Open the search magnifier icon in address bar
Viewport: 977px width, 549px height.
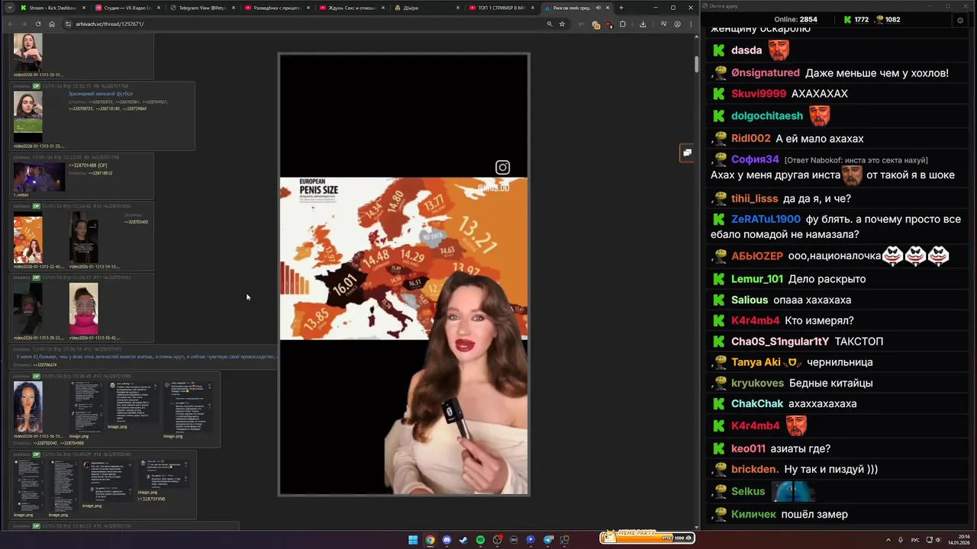point(549,24)
